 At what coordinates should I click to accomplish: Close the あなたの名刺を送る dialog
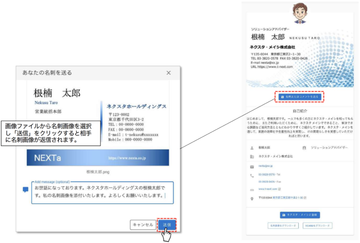click(x=169, y=73)
